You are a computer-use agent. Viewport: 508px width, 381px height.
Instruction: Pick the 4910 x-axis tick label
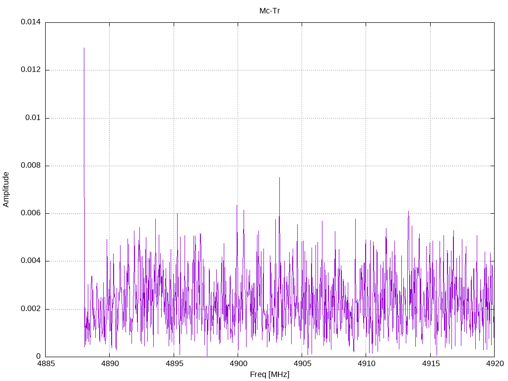pyautogui.click(x=366, y=364)
